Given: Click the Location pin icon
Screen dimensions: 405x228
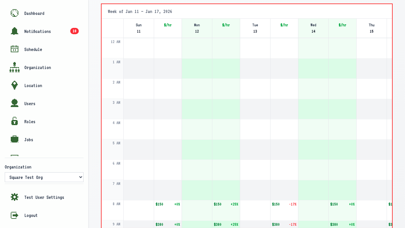Looking at the screenshot, I should (15, 85).
